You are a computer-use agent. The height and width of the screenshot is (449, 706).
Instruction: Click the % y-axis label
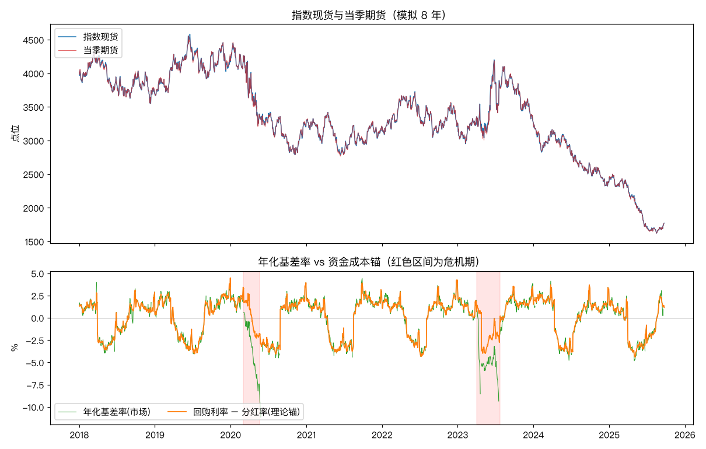tap(15, 347)
